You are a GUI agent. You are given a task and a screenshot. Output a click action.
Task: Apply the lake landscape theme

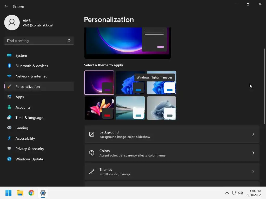pyautogui.click(x=130, y=108)
